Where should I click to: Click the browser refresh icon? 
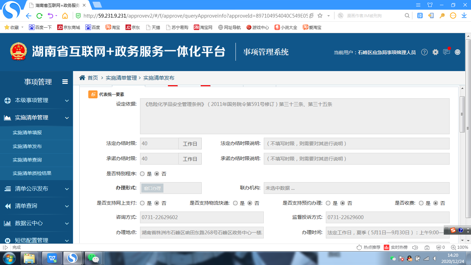coord(39,16)
